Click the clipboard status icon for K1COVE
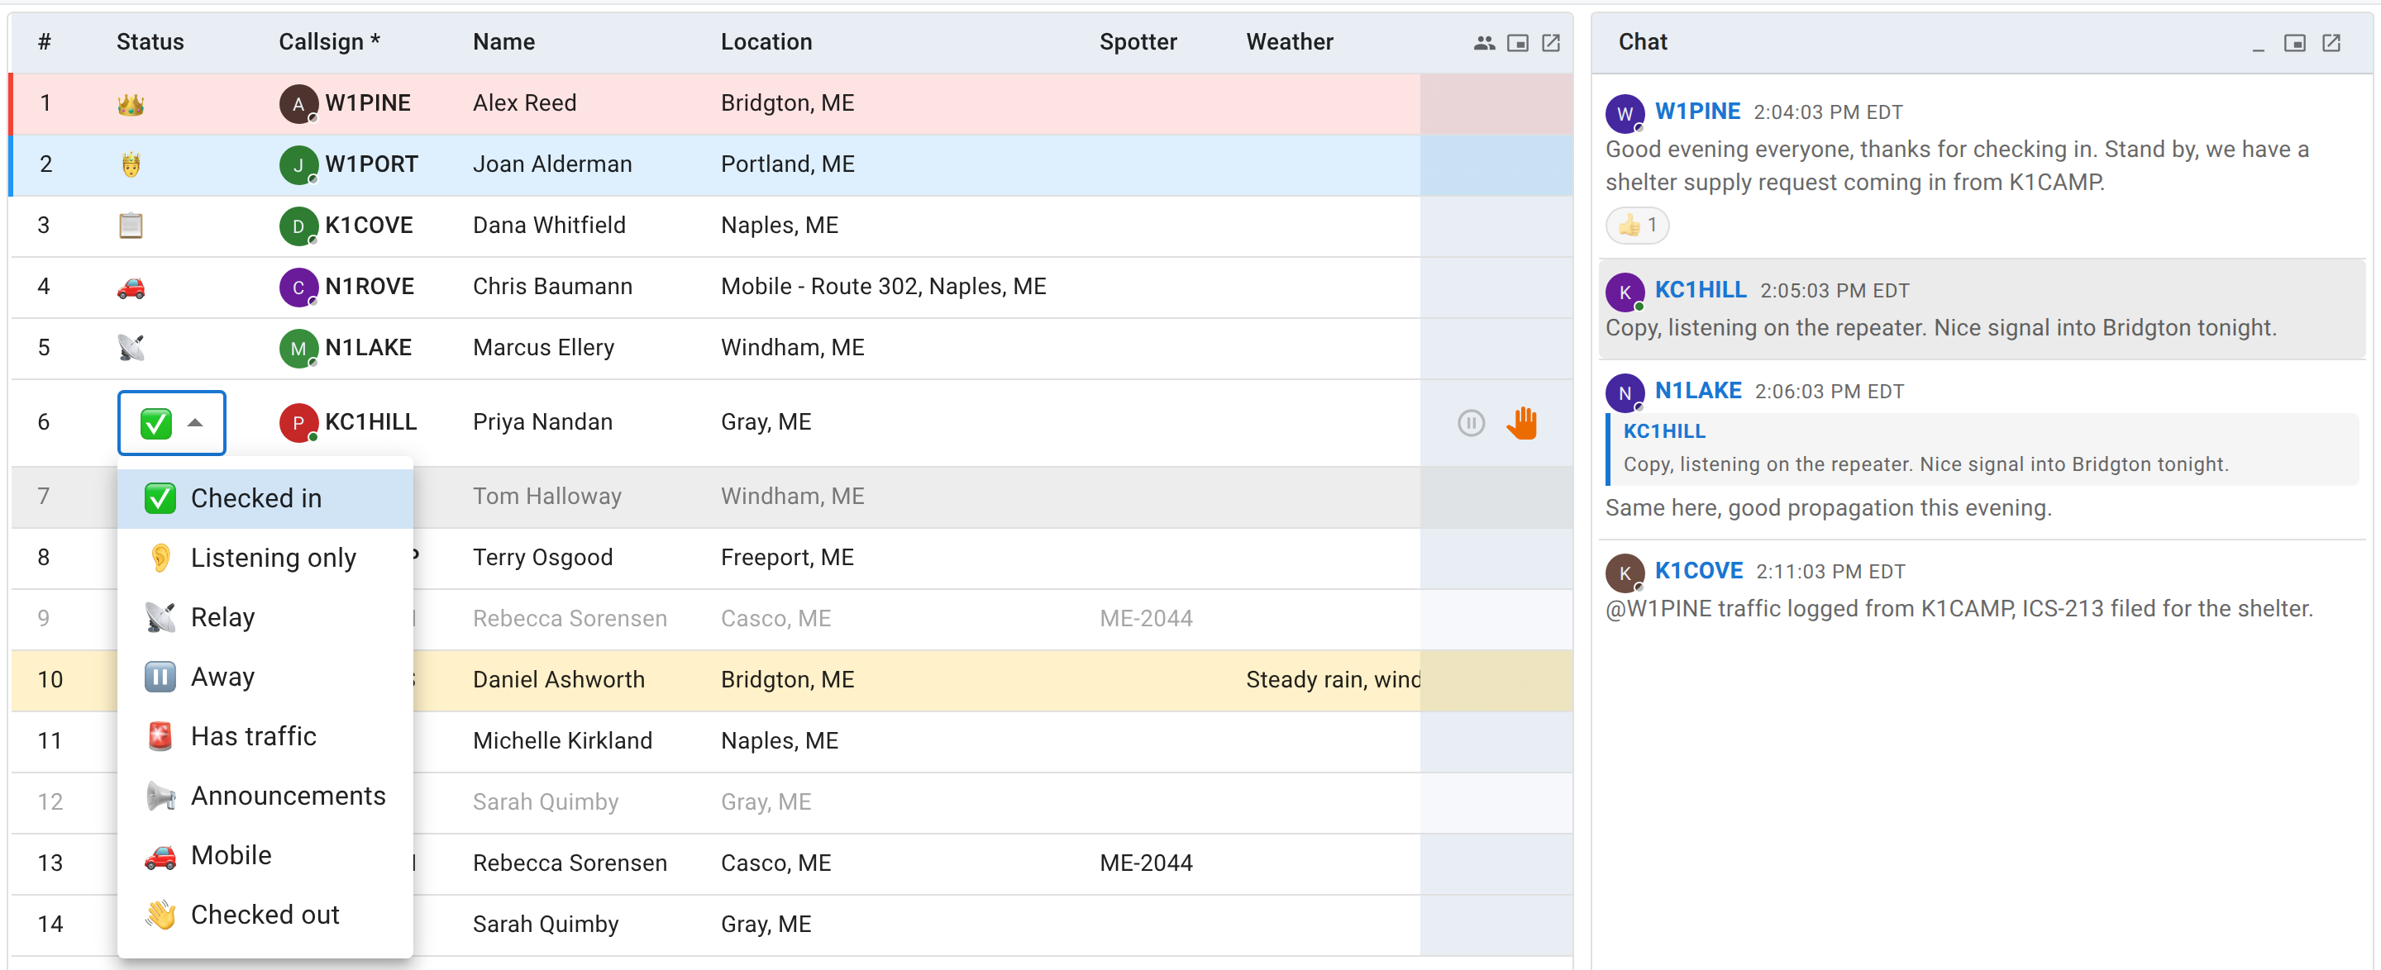Viewport: 2381px width, 970px height. (131, 226)
